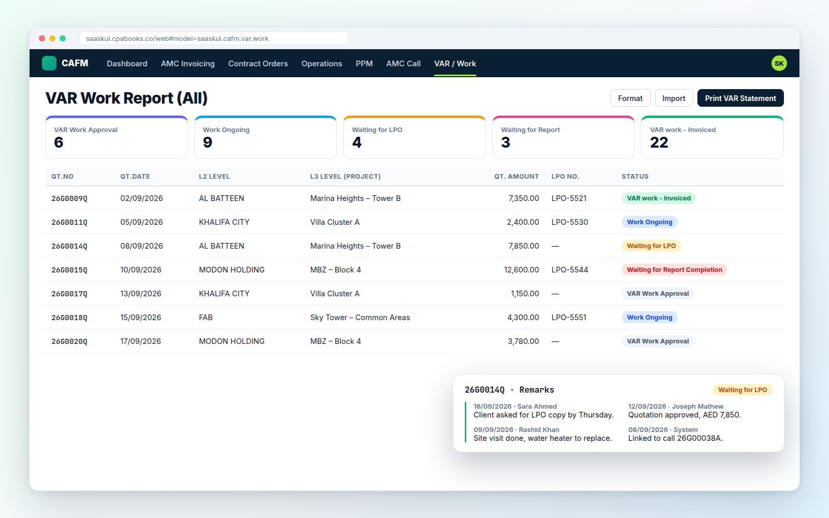Open the SK user avatar

[779, 63]
